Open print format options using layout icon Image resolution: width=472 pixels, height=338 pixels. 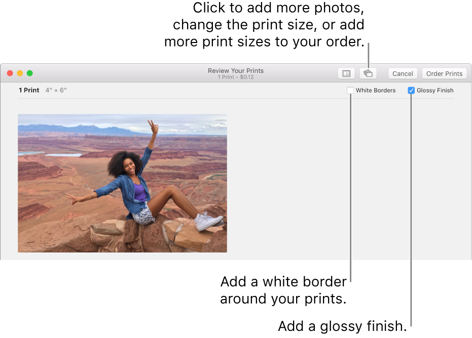click(346, 73)
